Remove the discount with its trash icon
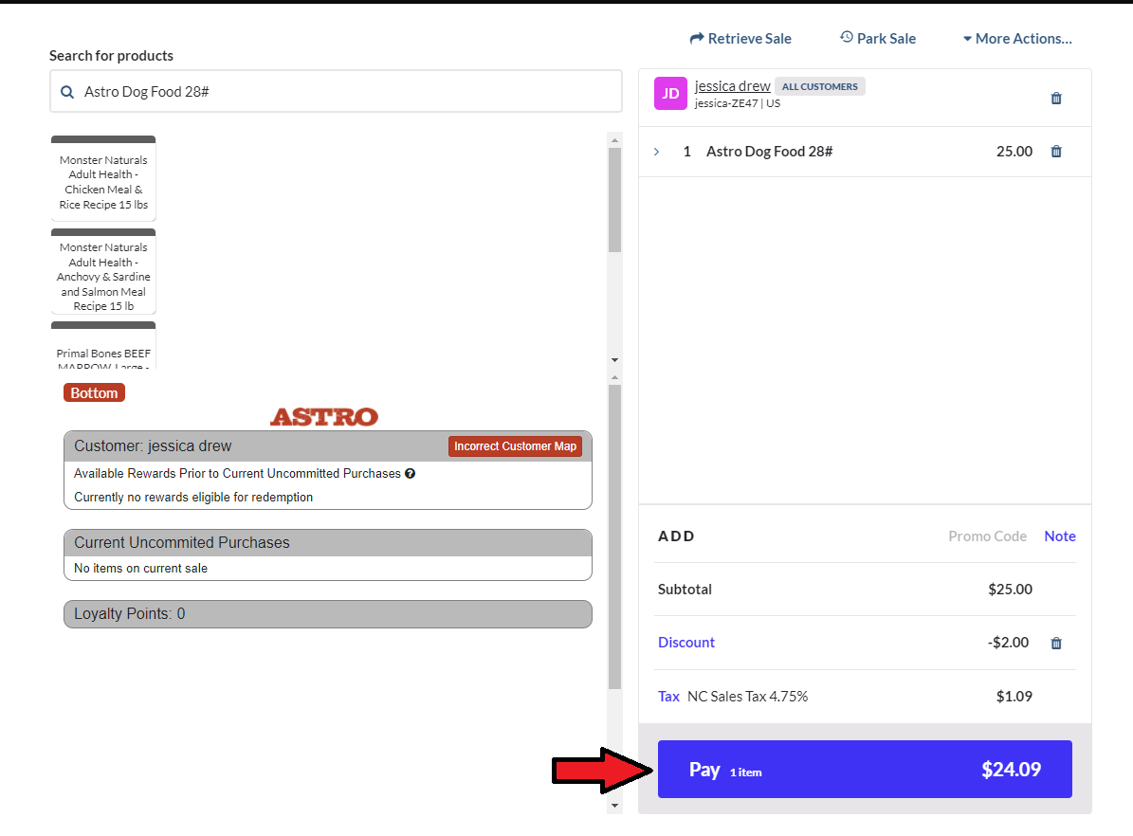The width and height of the screenshot is (1133, 836). [x=1056, y=643]
